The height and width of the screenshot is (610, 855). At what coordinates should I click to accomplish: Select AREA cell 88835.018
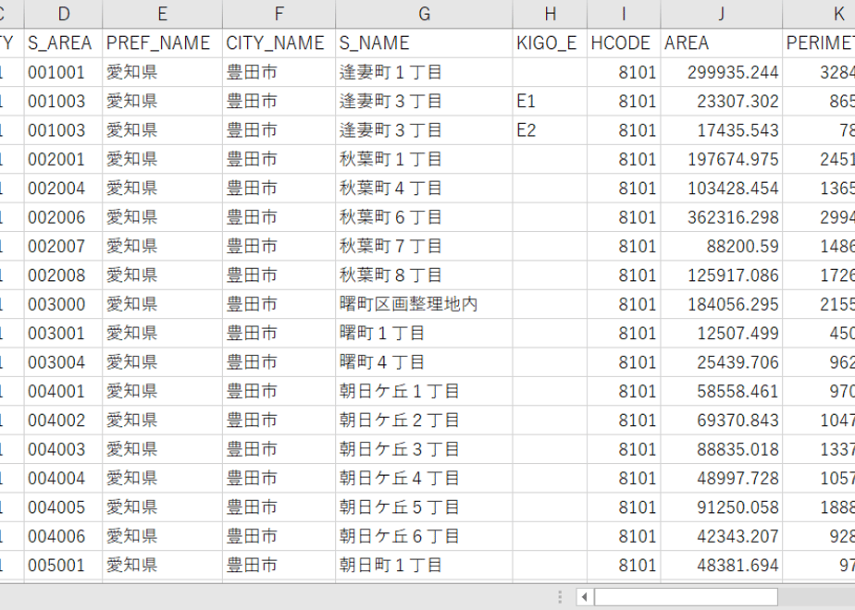(x=722, y=449)
